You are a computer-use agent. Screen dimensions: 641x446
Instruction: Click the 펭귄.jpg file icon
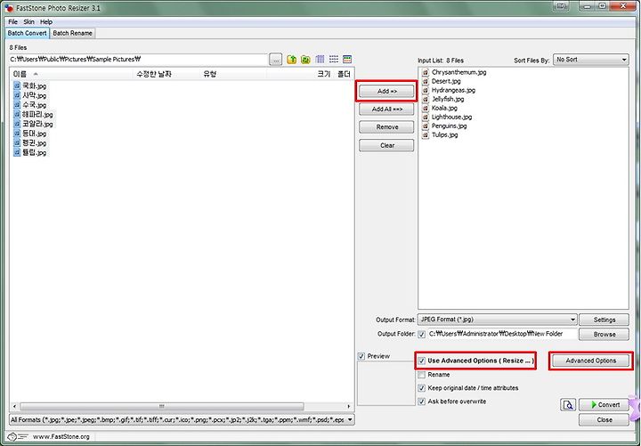tap(17, 142)
